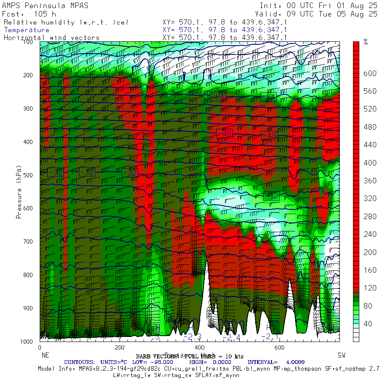The image size is (380, 380).
Task: Click the "LW:rrtmg_lw SW:rrtmg_sw SFLAY:sf_mynn" footer line
Action: [x=176, y=375]
